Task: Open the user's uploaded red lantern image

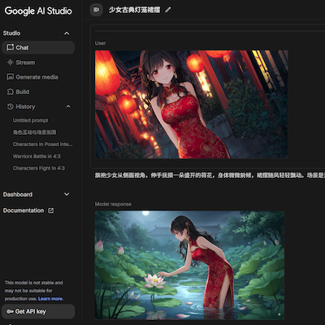Action: pos(192,104)
